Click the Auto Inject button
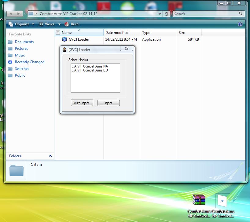Viewport: 250px width, 222px height. coord(82,103)
